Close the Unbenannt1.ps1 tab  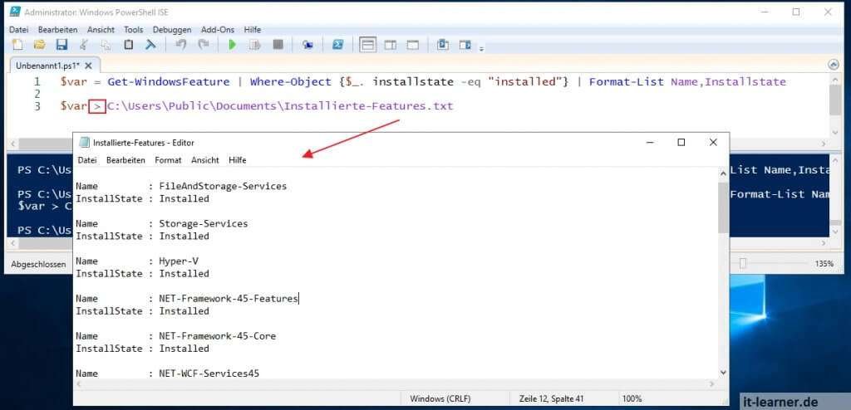pos(88,66)
